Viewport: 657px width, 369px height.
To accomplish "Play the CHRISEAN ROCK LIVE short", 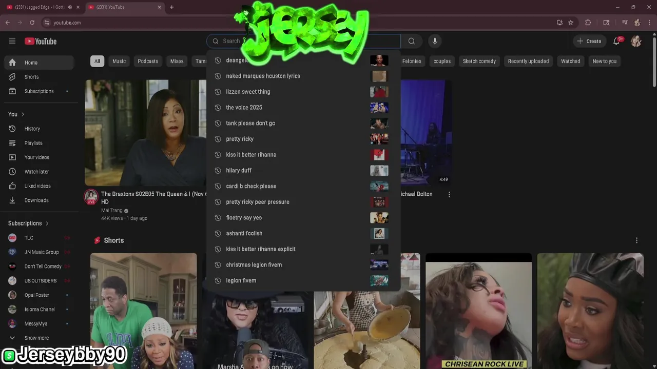I will 478,311.
